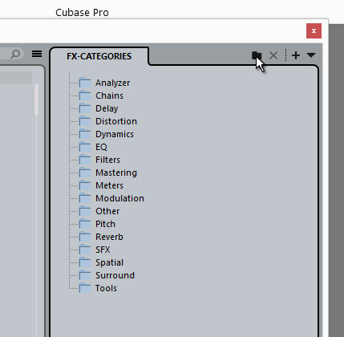The height and width of the screenshot is (337, 344).
Task: Select the Chains folder icon
Action: pyautogui.click(x=85, y=95)
